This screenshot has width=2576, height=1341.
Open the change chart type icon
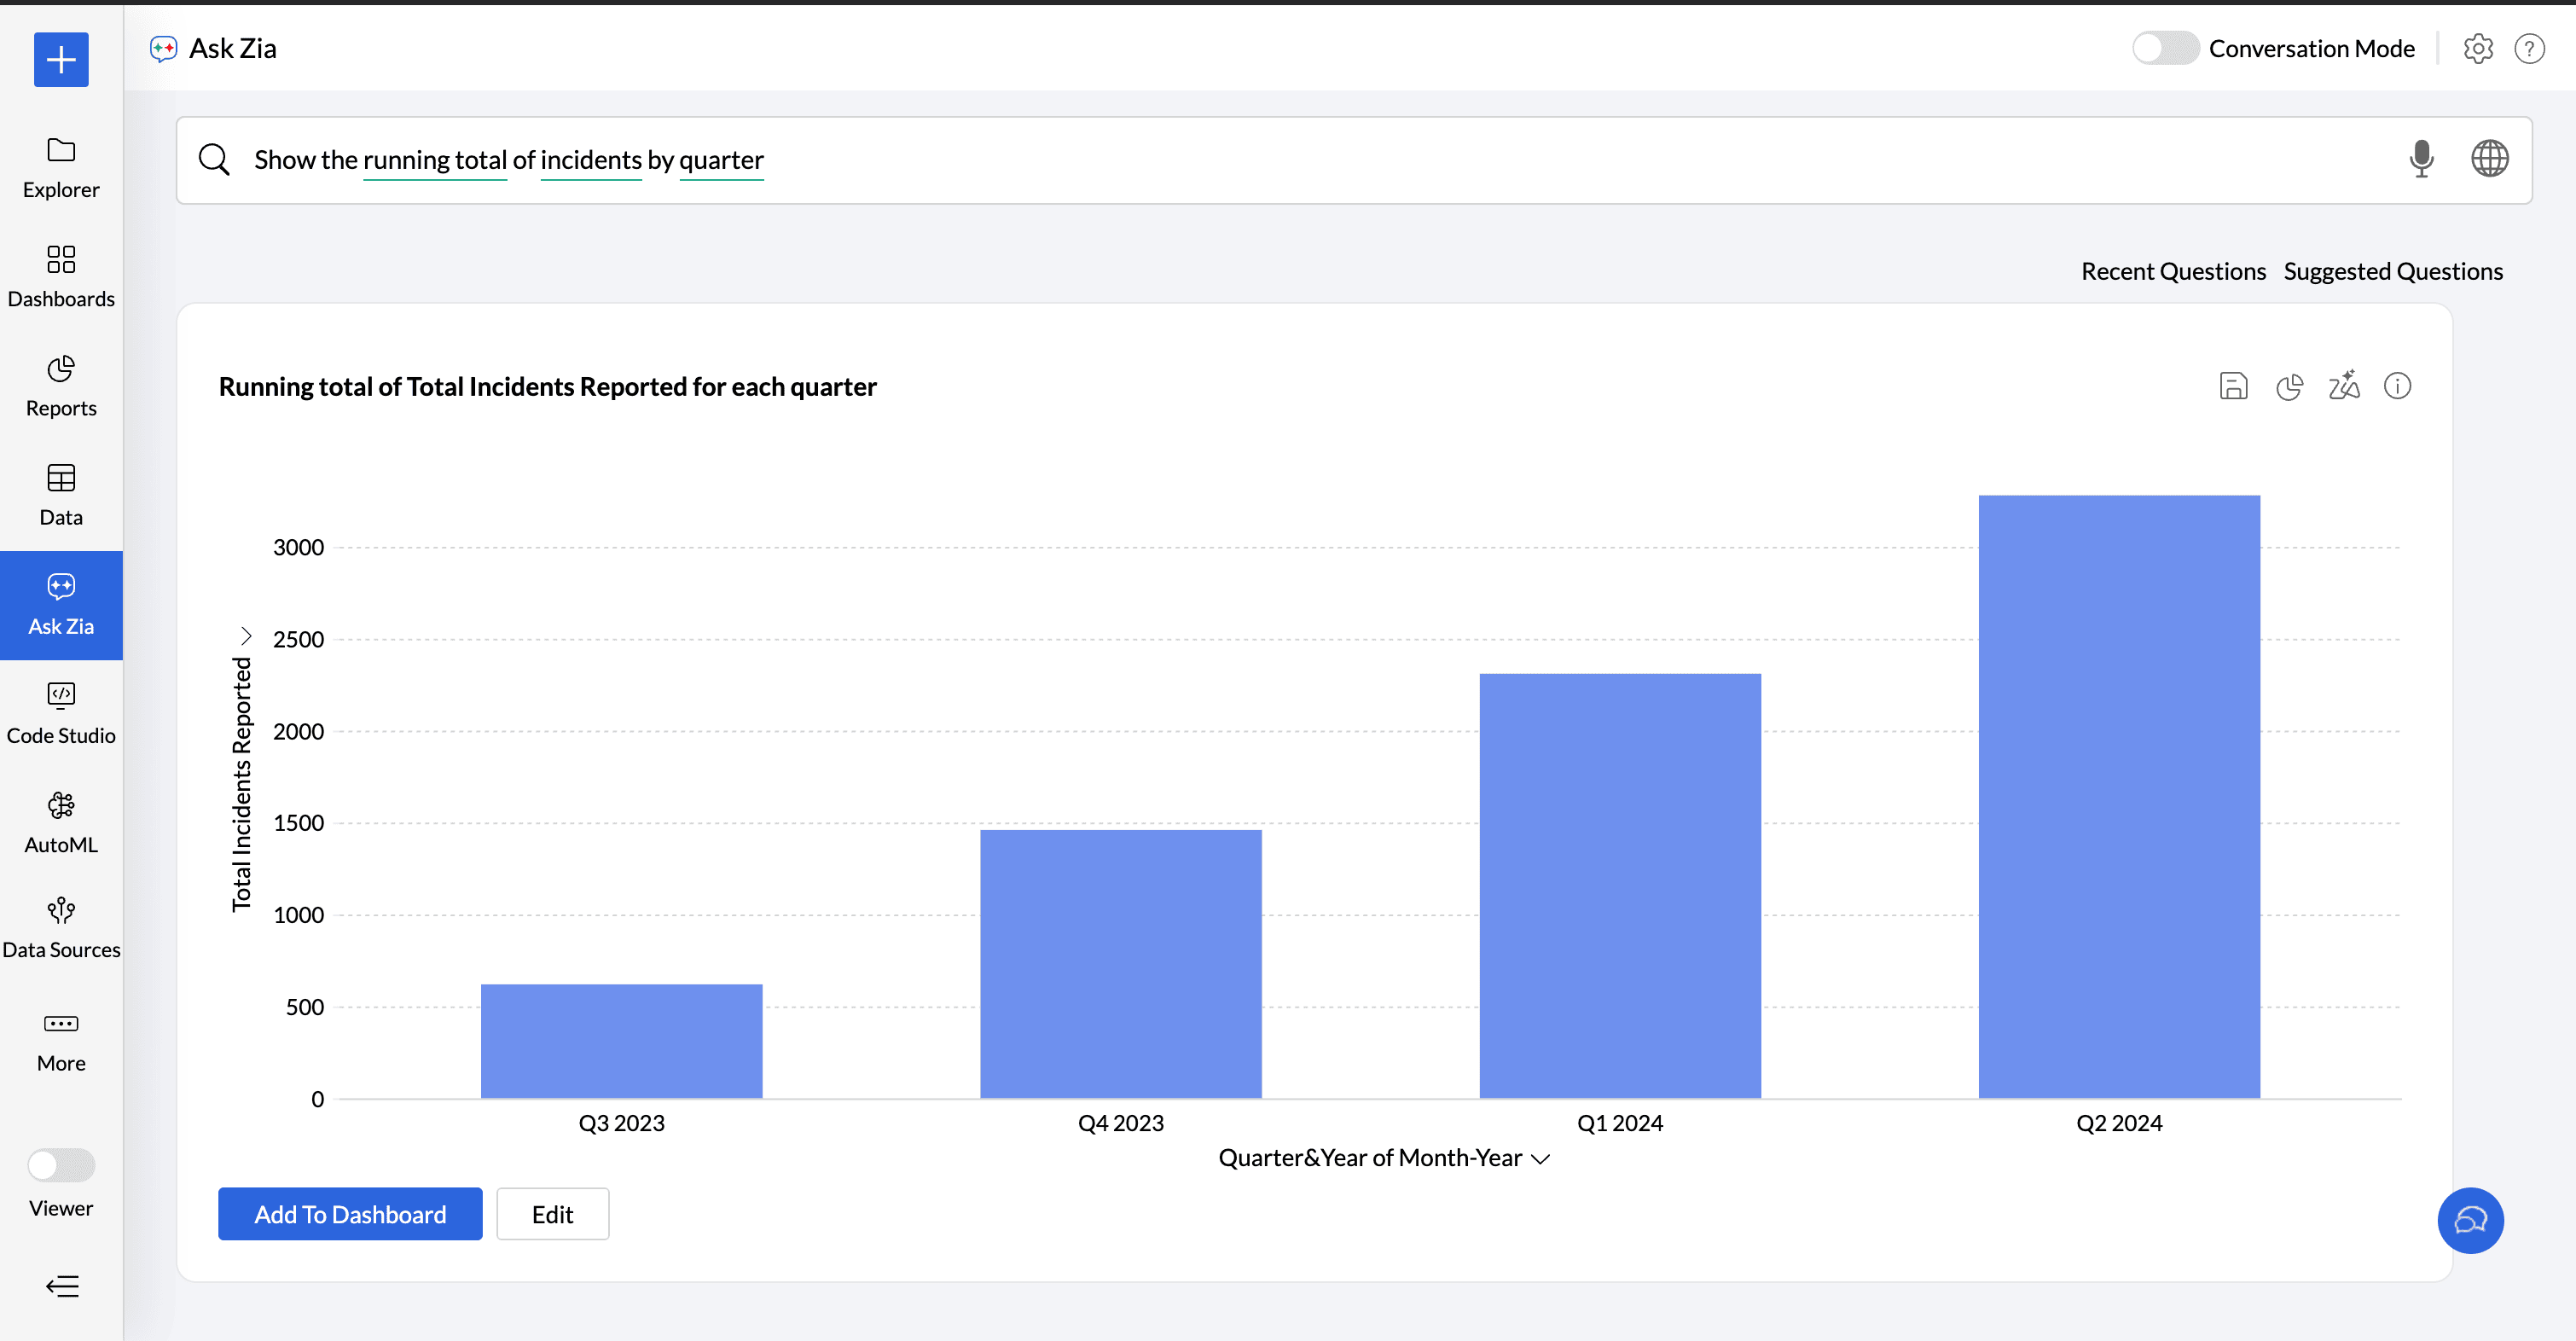pos(2289,386)
